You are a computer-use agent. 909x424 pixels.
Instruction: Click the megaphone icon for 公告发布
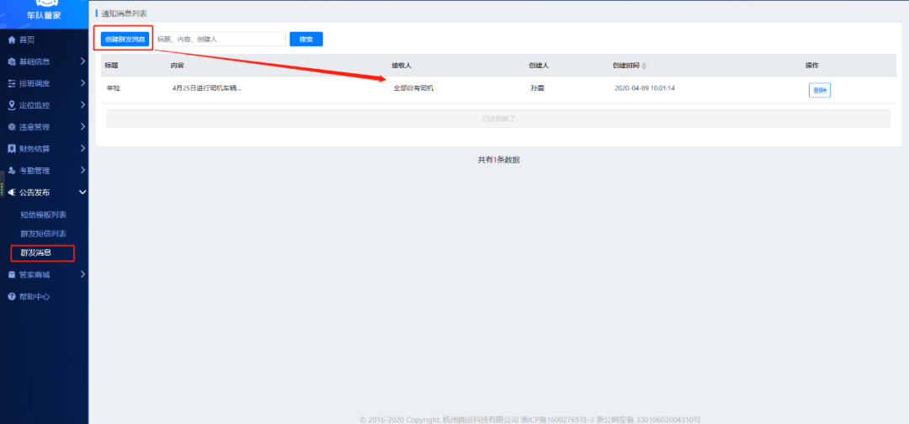coord(11,193)
